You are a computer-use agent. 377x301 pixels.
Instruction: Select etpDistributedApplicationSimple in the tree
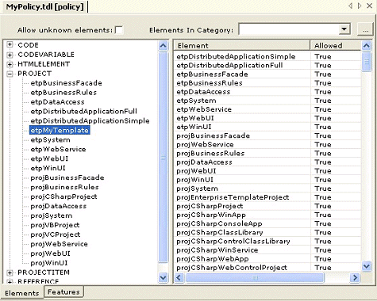[x=90, y=121]
